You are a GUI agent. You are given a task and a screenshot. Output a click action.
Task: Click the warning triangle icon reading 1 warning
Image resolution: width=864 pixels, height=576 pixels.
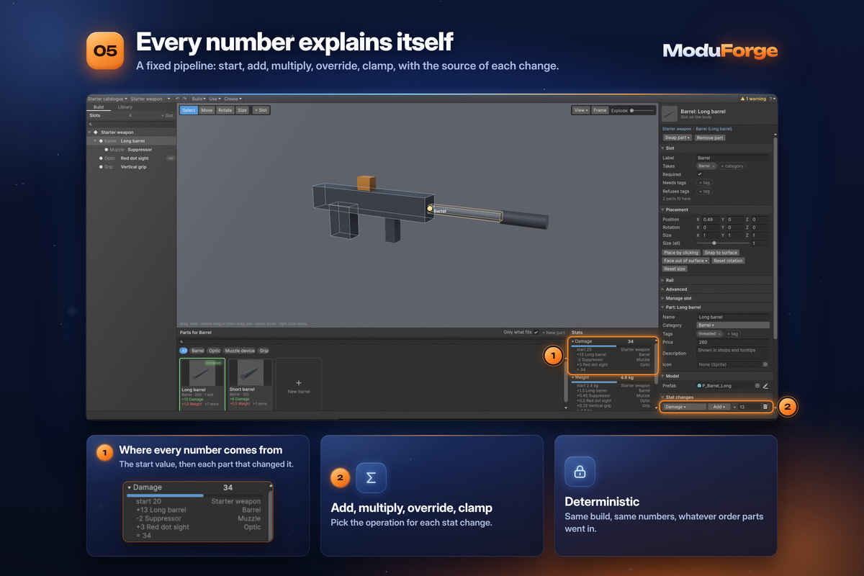[743, 99]
